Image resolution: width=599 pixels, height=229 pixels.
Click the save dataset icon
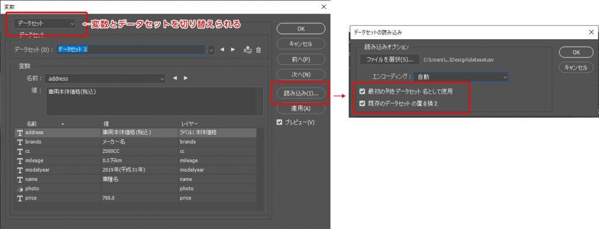pyautogui.click(x=247, y=49)
